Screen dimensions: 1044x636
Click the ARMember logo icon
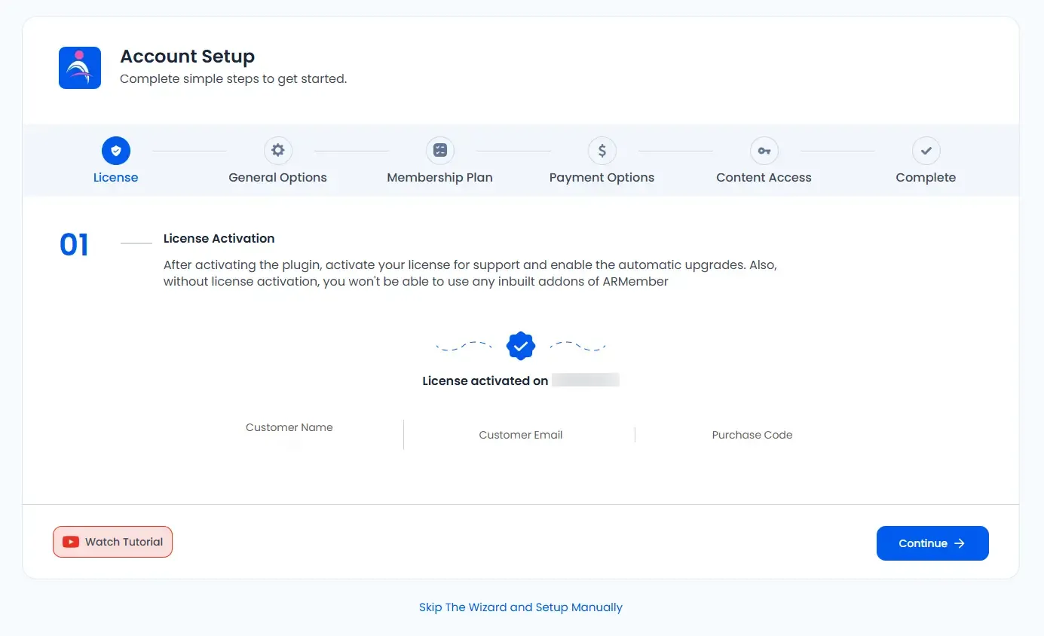pos(80,68)
